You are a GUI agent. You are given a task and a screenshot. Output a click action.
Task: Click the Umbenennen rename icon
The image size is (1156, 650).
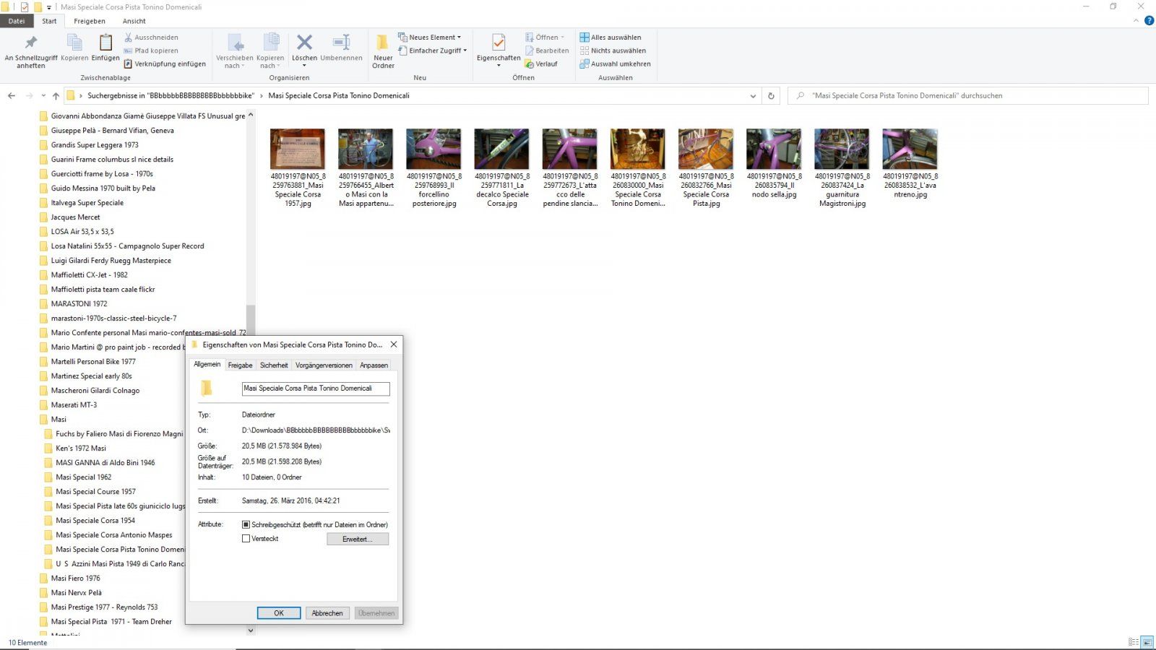pyautogui.click(x=341, y=43)
